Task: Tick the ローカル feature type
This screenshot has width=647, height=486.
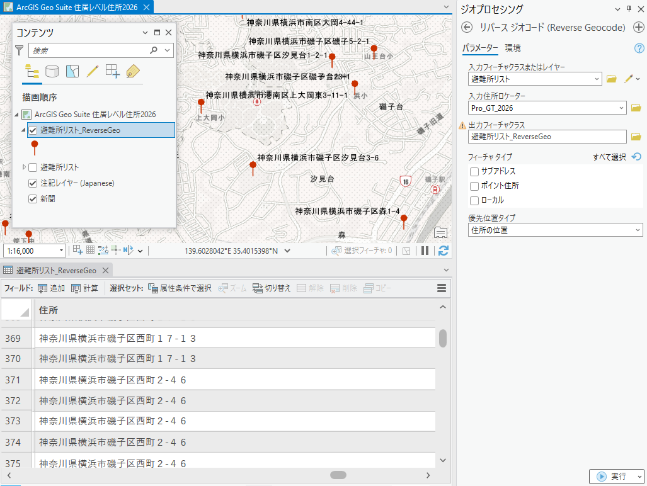Action: tap(474, 200)
